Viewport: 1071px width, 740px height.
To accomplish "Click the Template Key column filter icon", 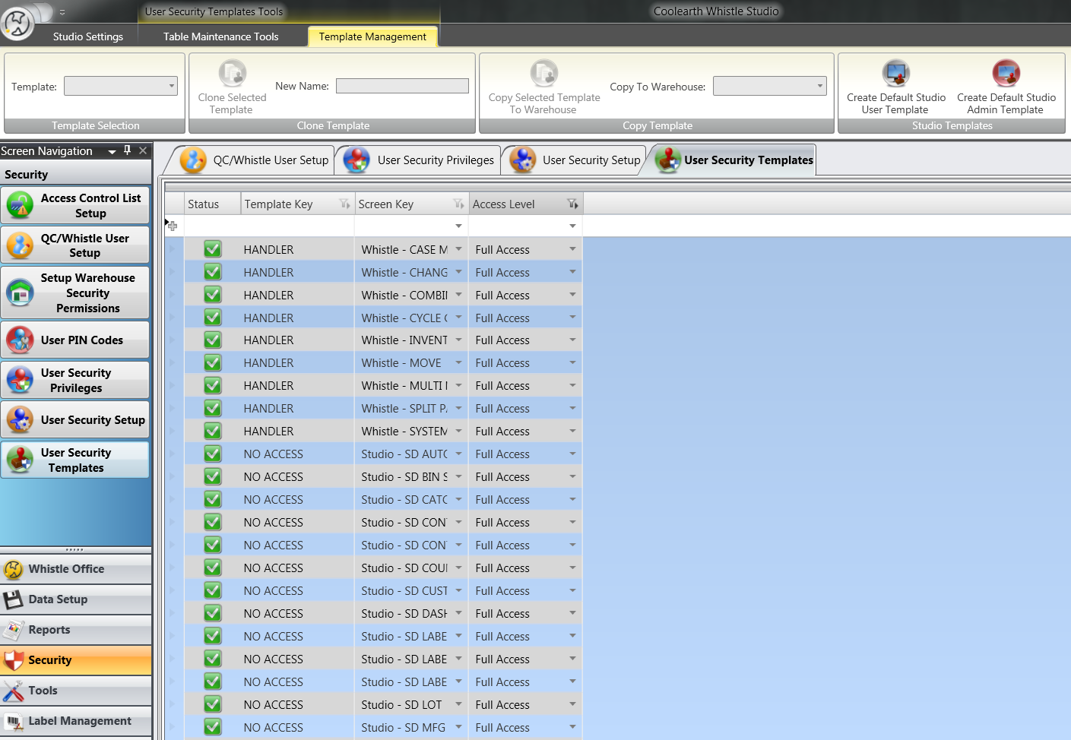I will click(344, 204).
